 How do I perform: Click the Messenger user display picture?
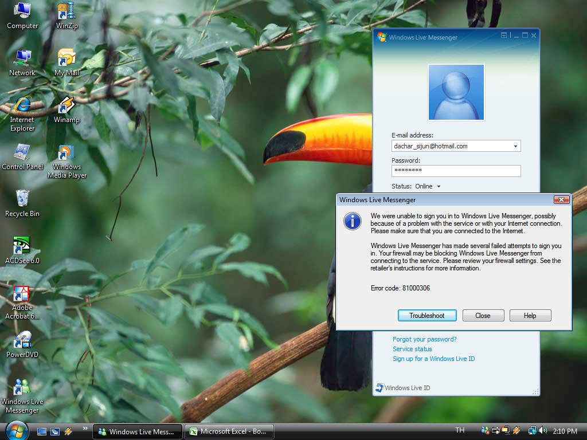[x=456, y=92]
